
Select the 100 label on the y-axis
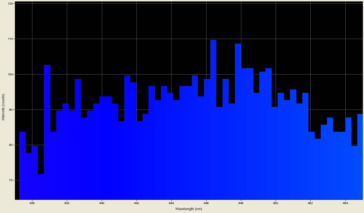(x=11, y=75)
